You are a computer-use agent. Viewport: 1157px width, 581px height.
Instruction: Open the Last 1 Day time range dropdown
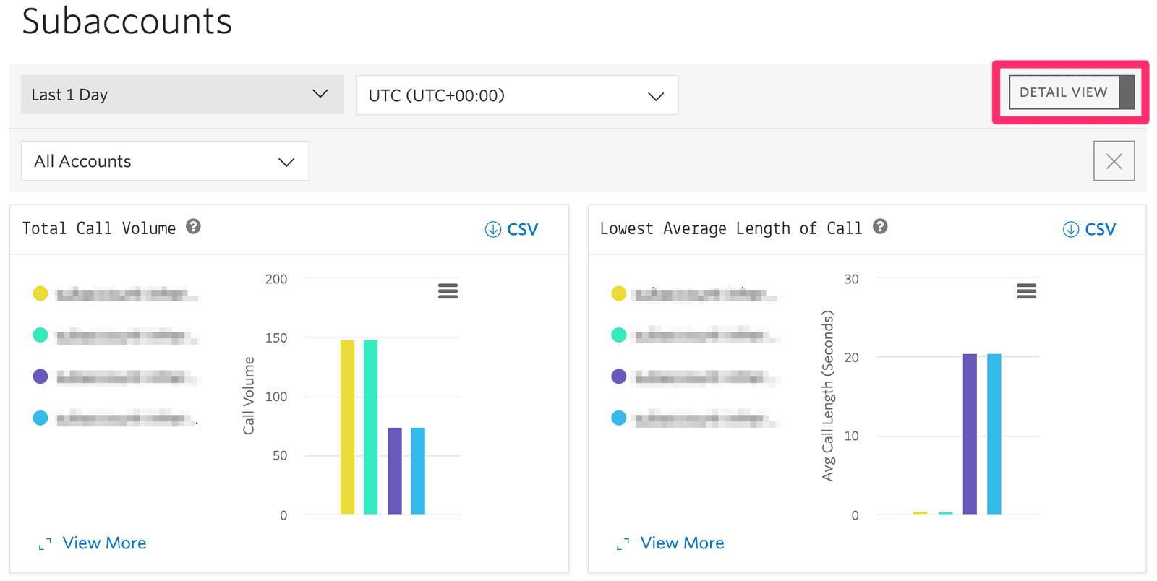coord(182,95)
